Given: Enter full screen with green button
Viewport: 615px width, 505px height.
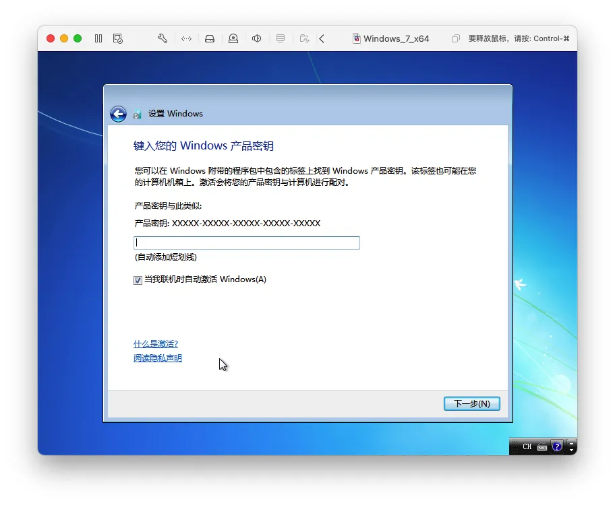Looking at the screenshot, I should point(78,38).
